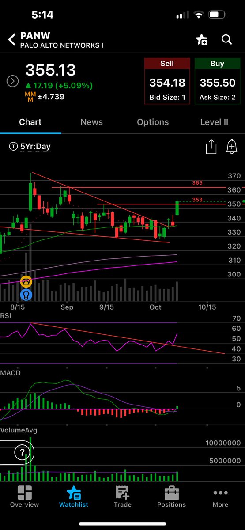The image size is (245, 530).
Task: Open the Options tab
Action: [153, 122]
